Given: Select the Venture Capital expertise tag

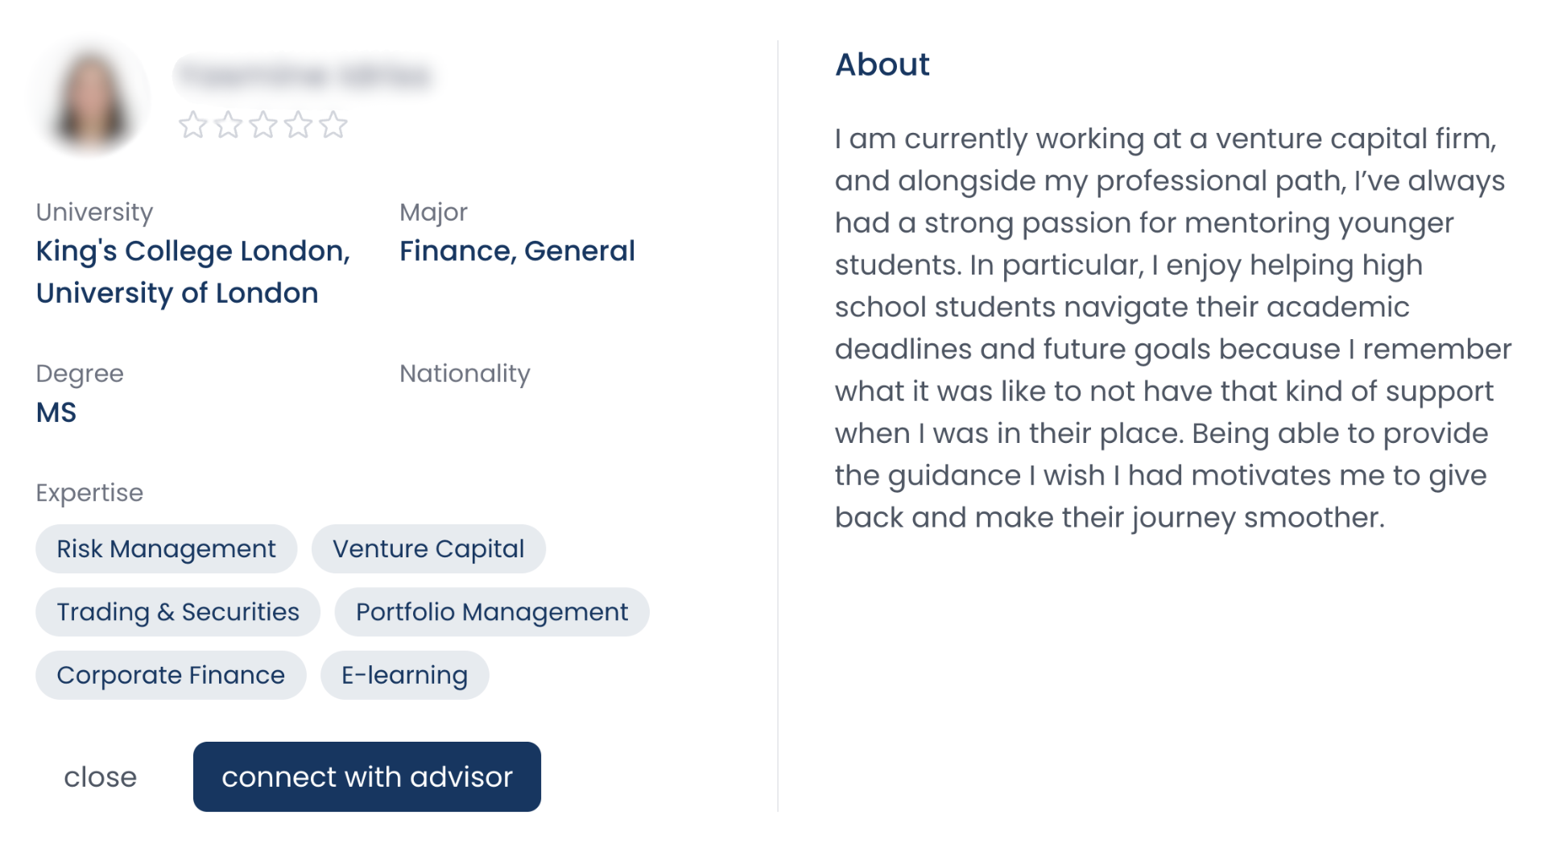Looking at the screenshot, I should (x=428, y=548).
